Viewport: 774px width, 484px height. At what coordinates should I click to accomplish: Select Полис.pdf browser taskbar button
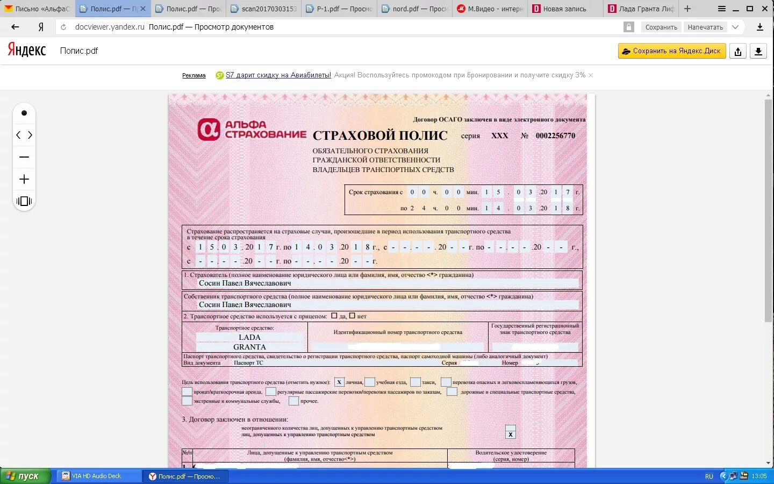(x=185, y=476)
